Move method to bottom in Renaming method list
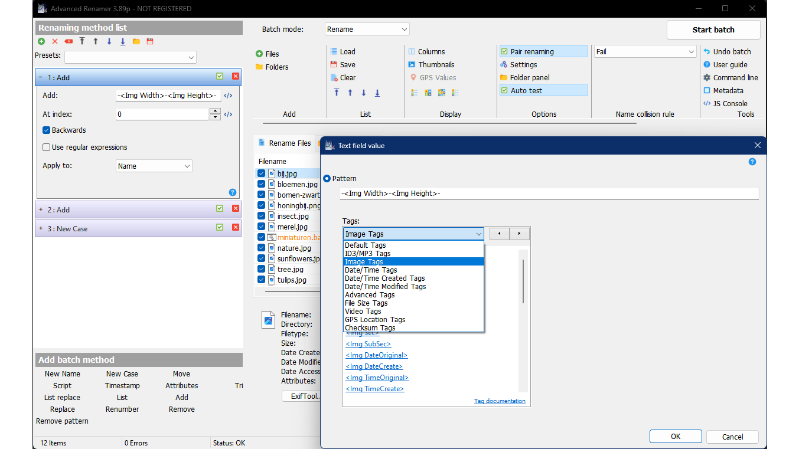Viewport: 799px width, 449px height. tap(123, 41)
